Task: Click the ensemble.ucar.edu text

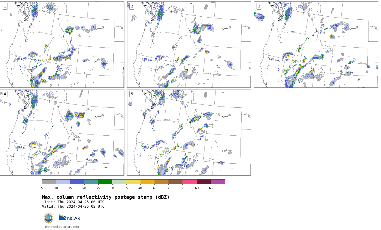Action: coord(62,227)
